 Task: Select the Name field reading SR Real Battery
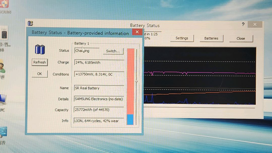click(99, 88)
